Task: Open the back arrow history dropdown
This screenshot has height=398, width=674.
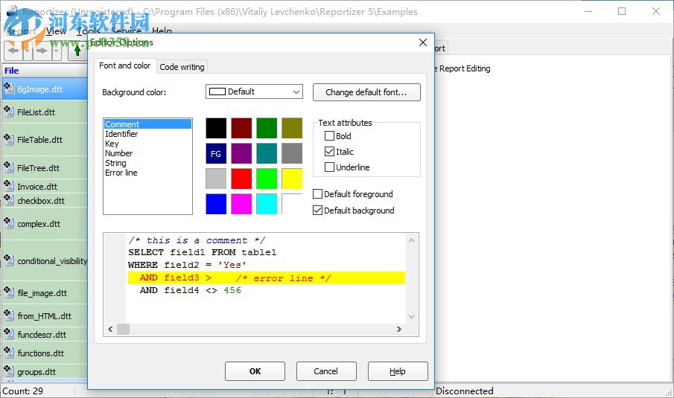Action: coord(27,51)
